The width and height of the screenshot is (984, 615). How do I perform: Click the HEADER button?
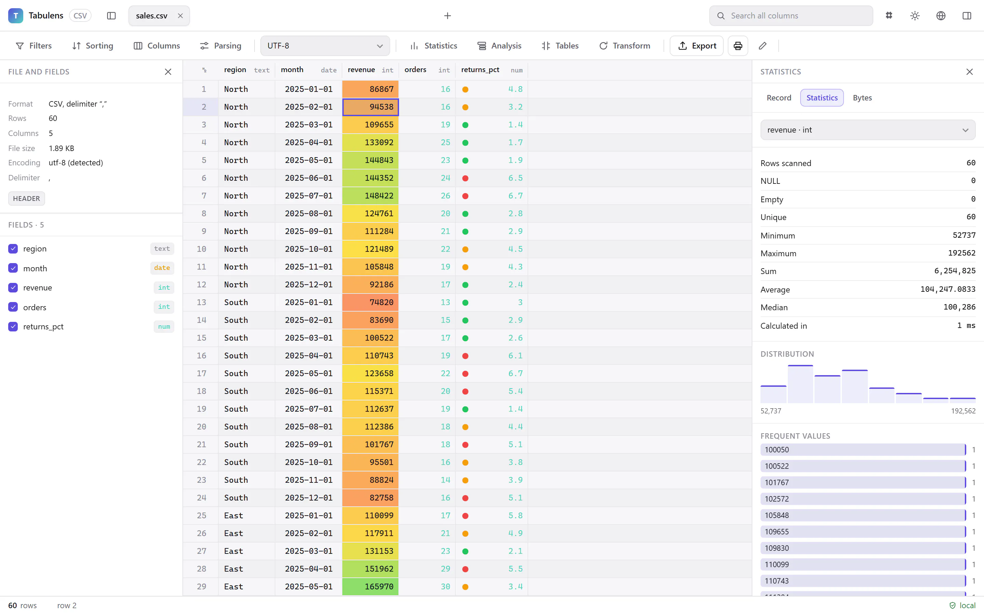tap(26, 199)
